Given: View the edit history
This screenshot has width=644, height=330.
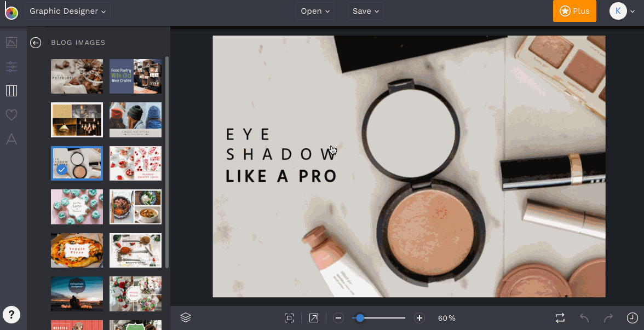Looking at the screenshot, I should pos(632,317).
